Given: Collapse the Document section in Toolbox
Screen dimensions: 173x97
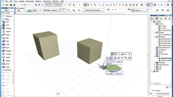Looking at the screenshot, I should 3,70.
